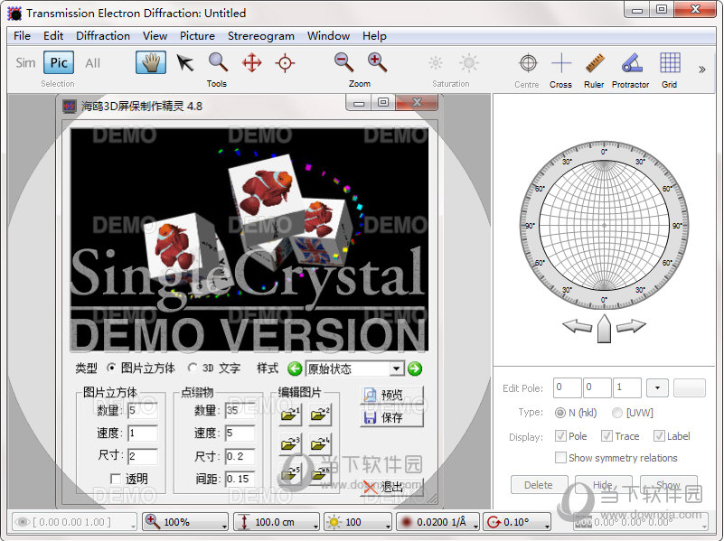
Task: Open the View menu
Action: [155, 36]
